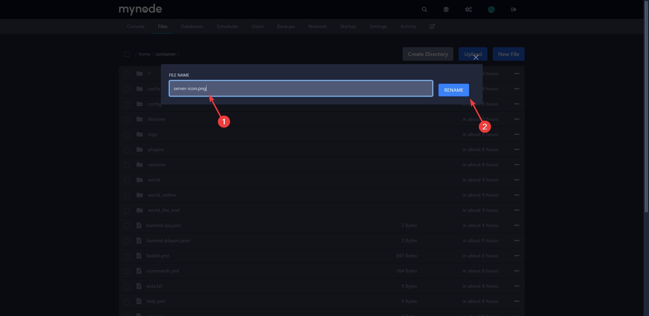Image resolution: width=649 pixels, height=316 pixels.
Task: Expand actions menu for world_nether row
Action: click(516, 195)
